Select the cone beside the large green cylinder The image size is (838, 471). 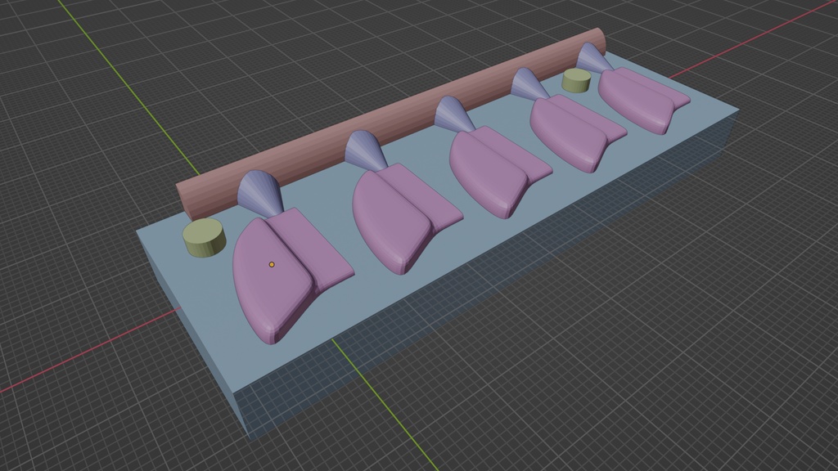260,193
